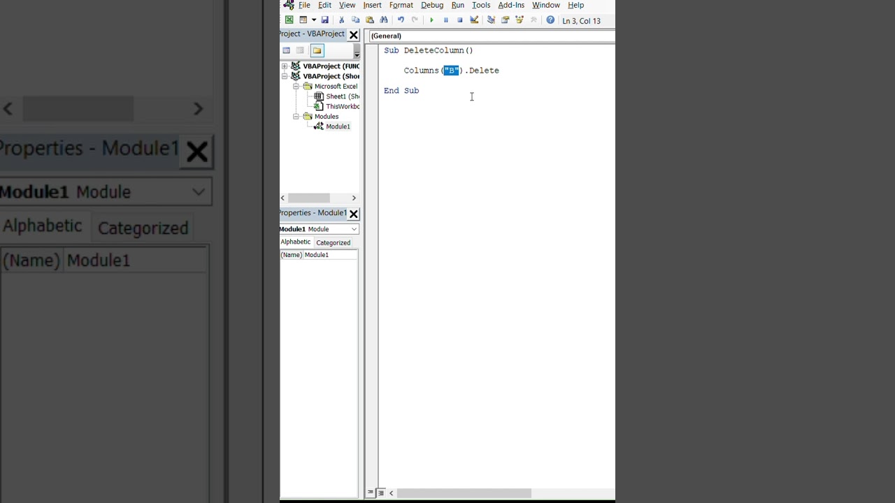Click the Insert UserForm toolbar icon
The width and height of the screenshot is (895, 503).
(x=303, y=20)
